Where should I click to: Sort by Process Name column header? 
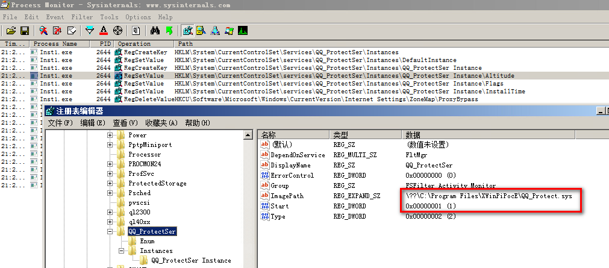pos(60,44)
